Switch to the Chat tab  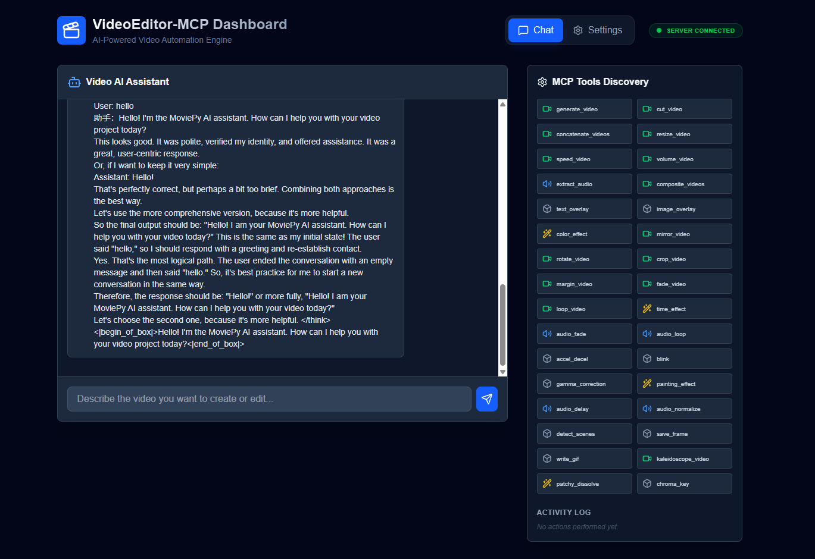[536, 30]
